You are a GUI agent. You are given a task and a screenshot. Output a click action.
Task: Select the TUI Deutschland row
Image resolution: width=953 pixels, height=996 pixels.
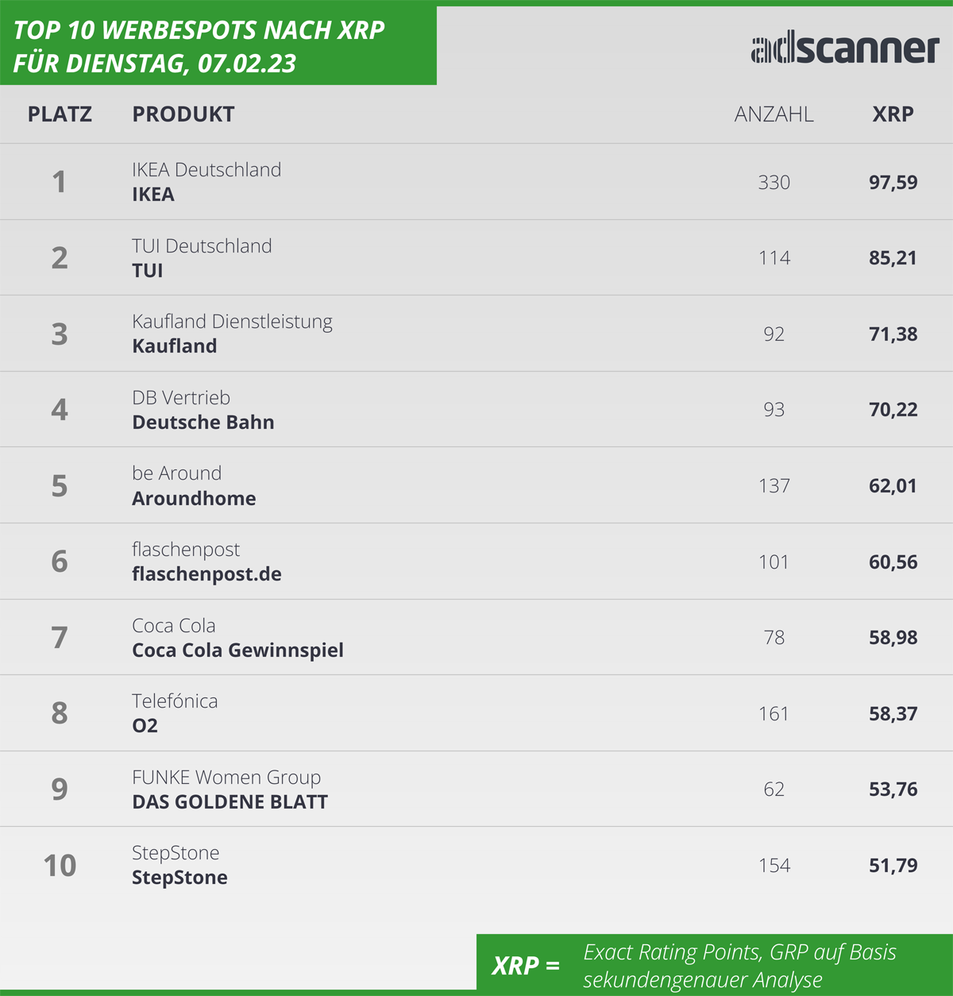tap(476, 257)
